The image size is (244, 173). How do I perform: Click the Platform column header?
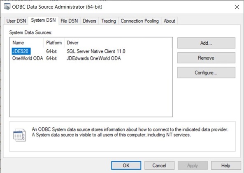click(54, 43)
